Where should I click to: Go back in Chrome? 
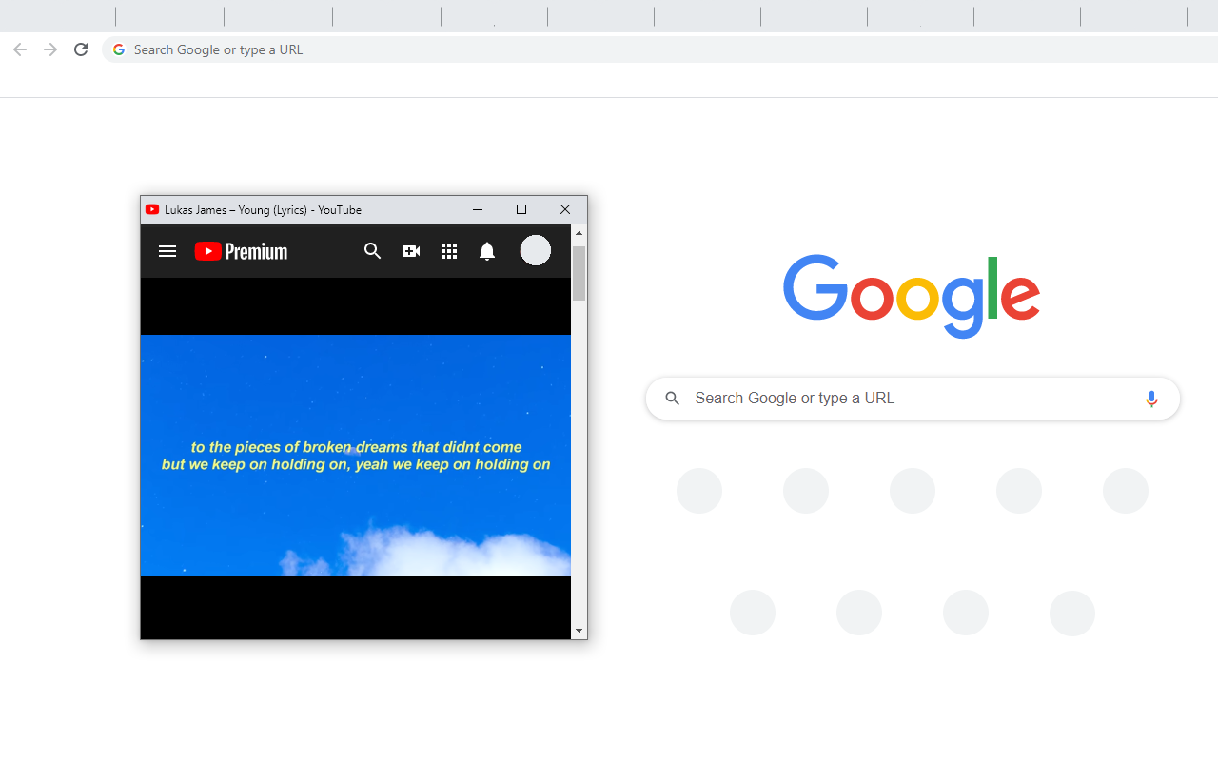point(20,49)
